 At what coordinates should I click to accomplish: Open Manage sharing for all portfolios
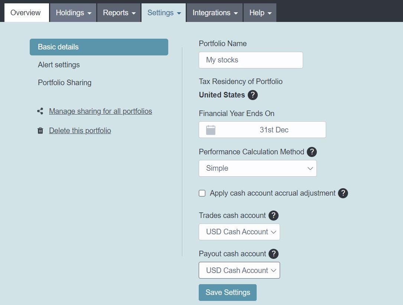point(100,111)
